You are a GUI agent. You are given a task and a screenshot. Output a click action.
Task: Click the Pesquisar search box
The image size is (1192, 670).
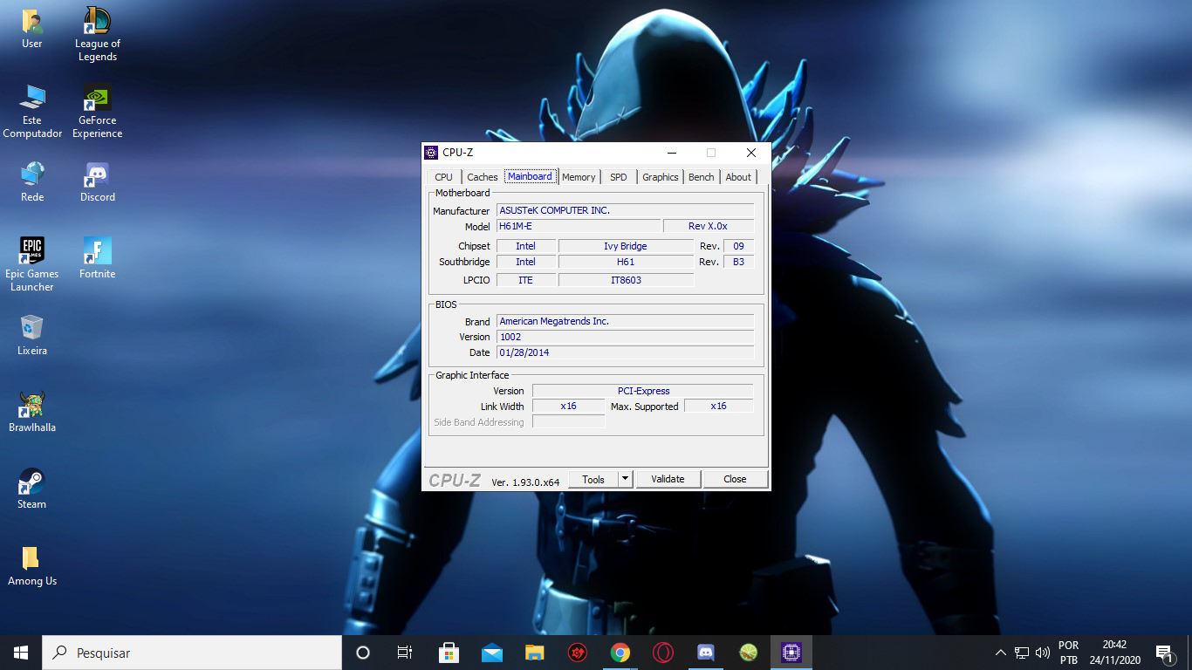[192, 653]
